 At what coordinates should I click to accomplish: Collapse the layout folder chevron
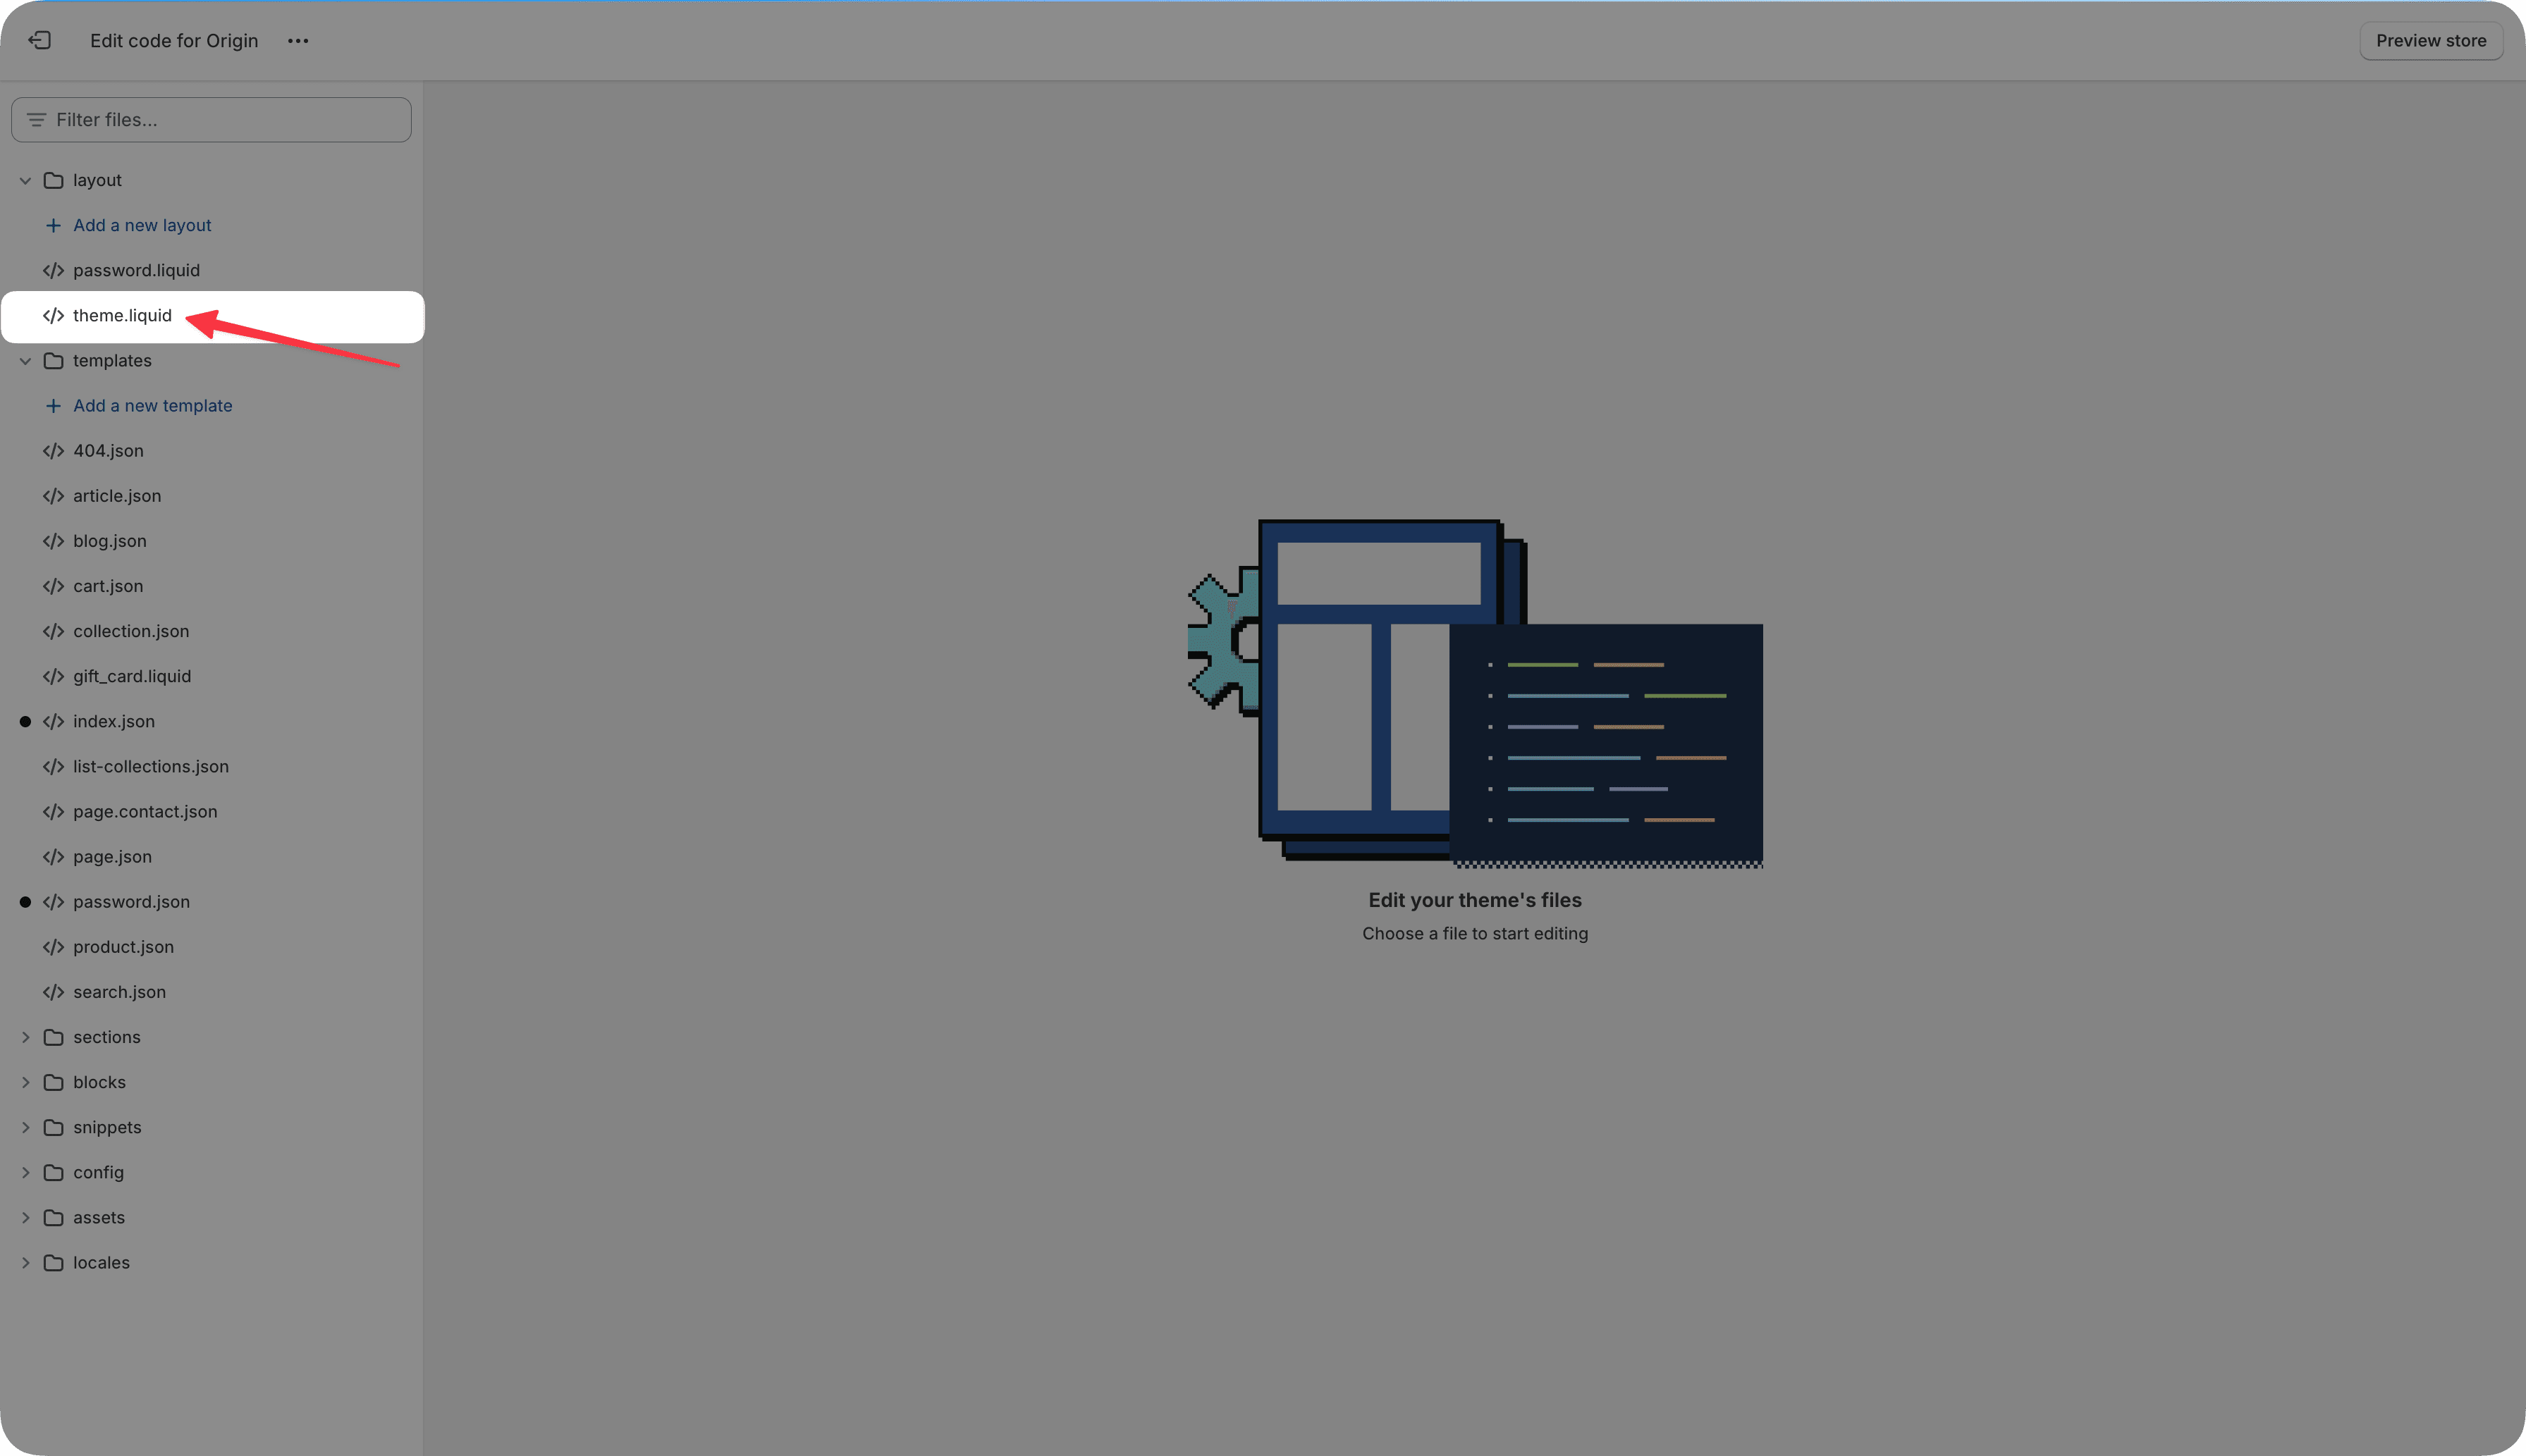coord(25,181)
